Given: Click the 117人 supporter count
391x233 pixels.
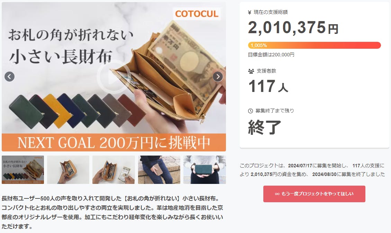Looking at the screenshot, I should 268,86.
